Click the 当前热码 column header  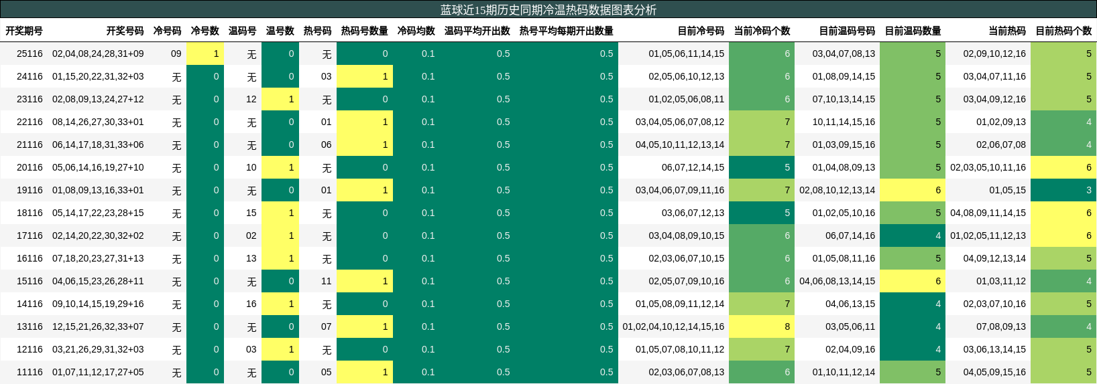(1007, 31)
